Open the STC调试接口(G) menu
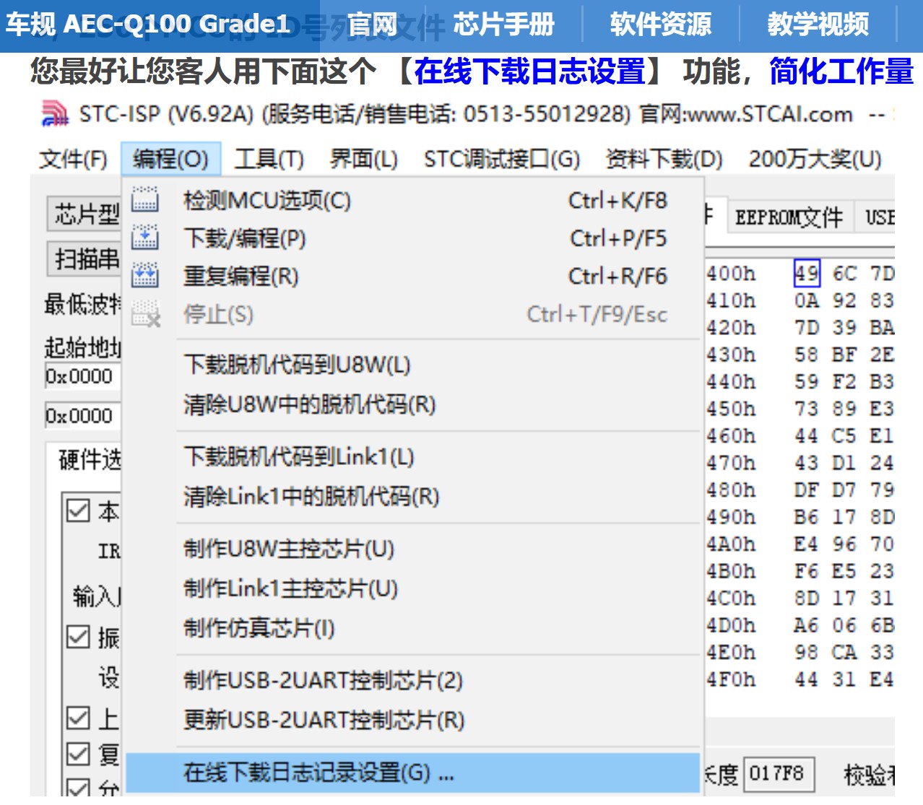923x805 pixels. pyautogui.click(x=502, y=159)
